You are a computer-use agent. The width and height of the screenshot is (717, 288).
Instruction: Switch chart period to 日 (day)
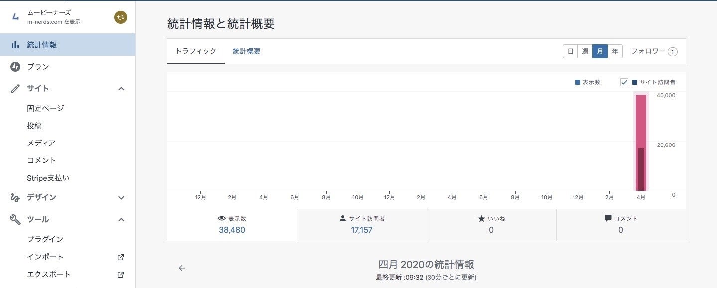click(x=570, y=51)
